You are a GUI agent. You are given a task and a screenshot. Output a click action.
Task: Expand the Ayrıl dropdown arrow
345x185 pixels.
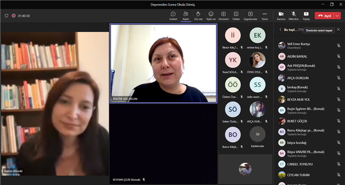pyautogui.click(x=337, y=16)
